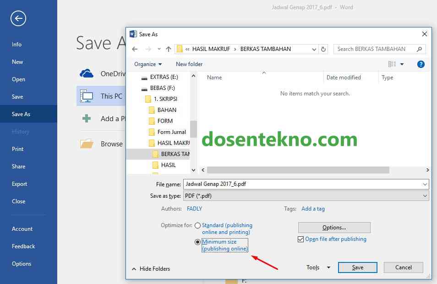The image size is (437, 284).
Task: Go back in Save As dialog navigation
Action: pos(135,49)
